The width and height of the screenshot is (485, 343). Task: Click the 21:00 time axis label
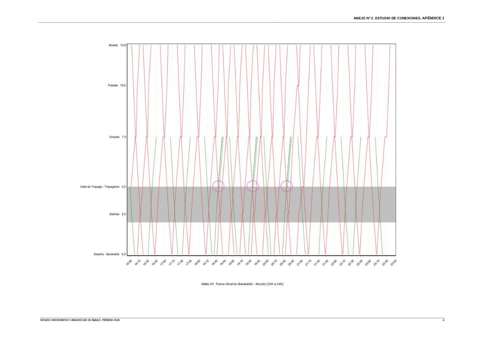click(299, 262)
